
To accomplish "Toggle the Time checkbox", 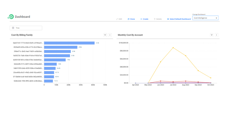I will click(x=13, y=28).
